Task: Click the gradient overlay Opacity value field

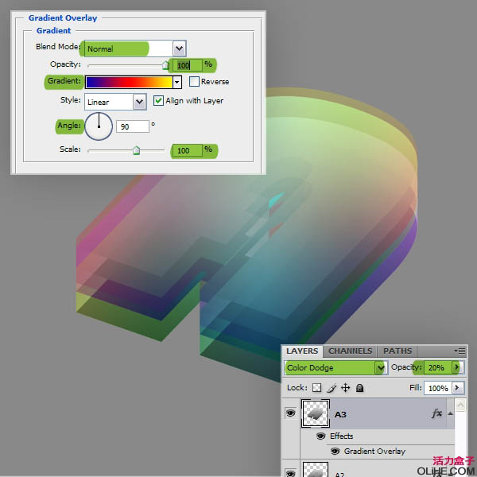Action: point(188,65)
